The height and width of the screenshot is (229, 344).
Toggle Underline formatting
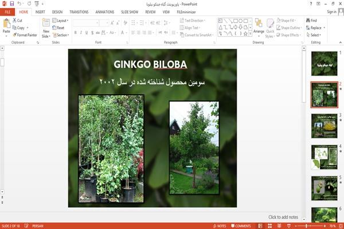click(x=87, y=33)
